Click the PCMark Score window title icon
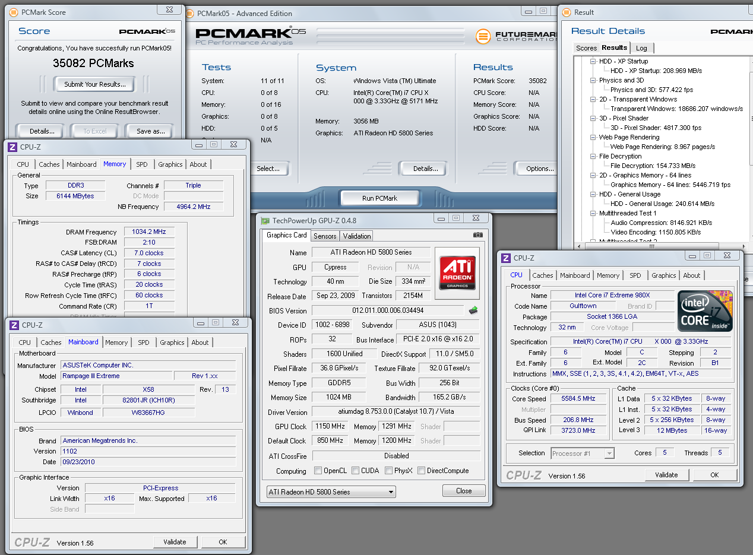 [14, 12]
